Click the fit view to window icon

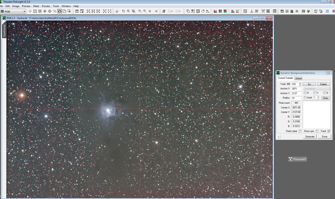(77, 11)
